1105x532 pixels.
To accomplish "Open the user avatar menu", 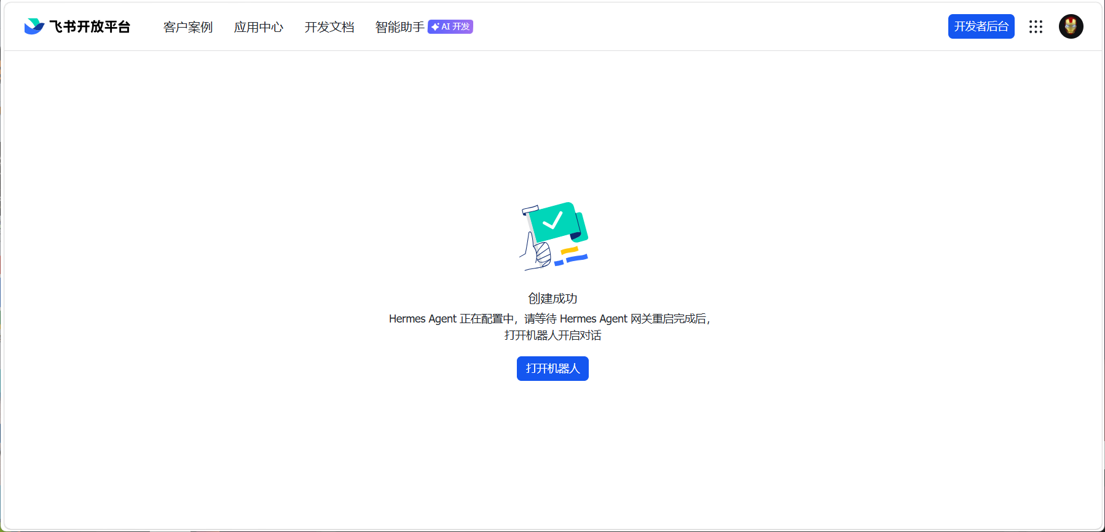I will [x=1071, y=26].
